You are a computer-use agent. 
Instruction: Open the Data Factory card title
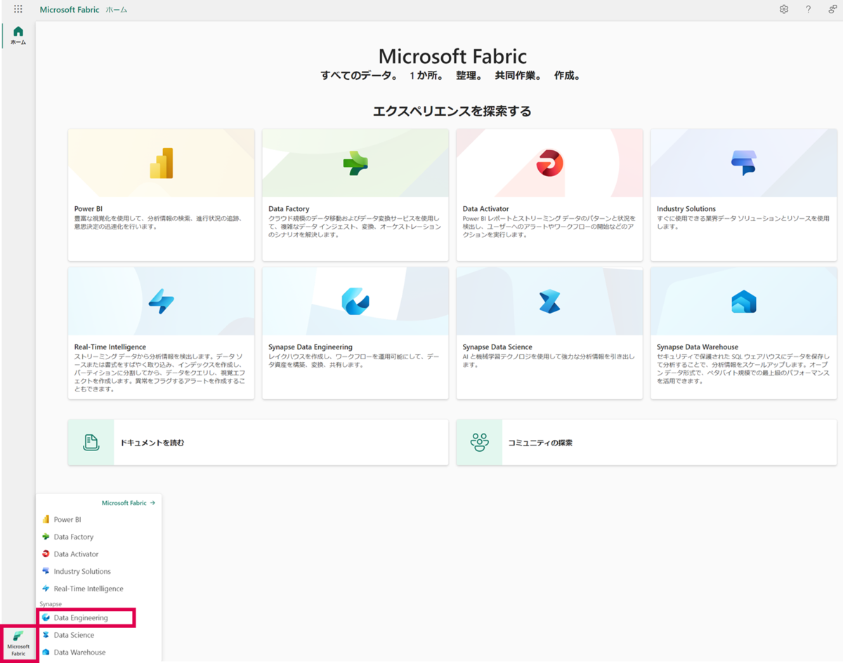point(289,209)
